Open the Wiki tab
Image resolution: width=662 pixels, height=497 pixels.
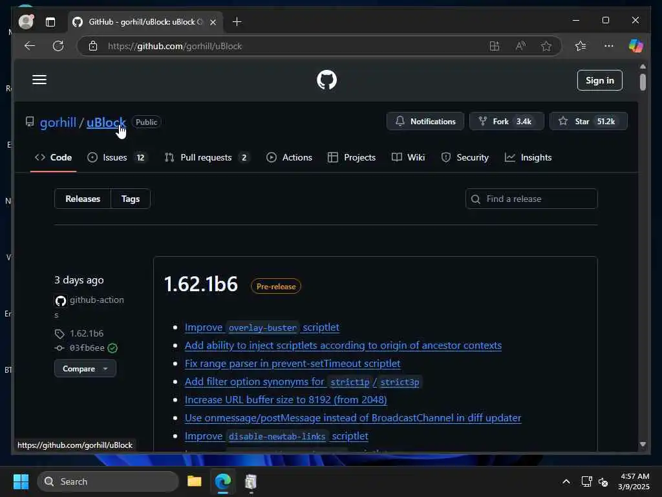pos(408,157)
